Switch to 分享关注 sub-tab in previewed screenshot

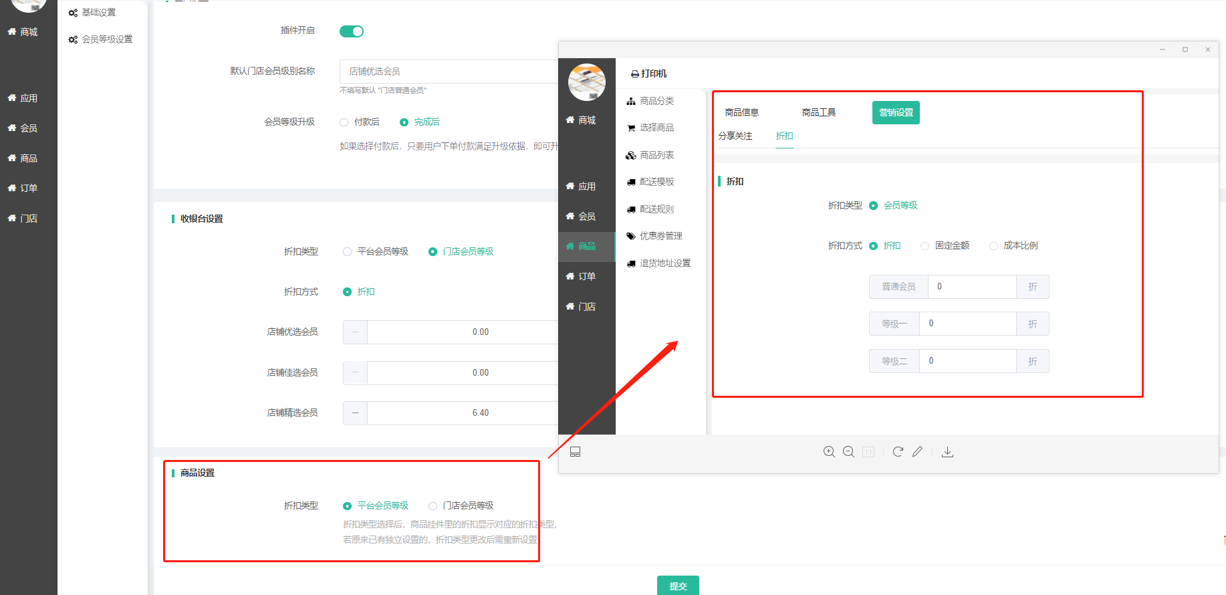[735, 136]
